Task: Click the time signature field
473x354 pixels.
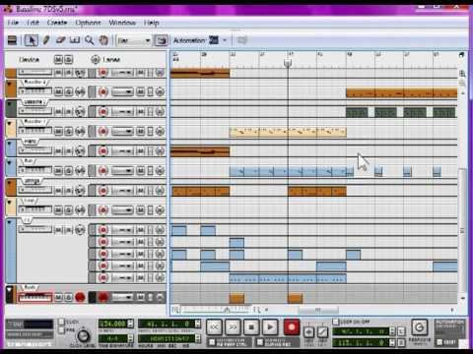Action: [112, 338]
